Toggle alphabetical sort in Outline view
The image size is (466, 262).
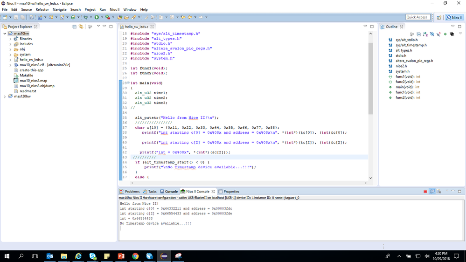425,34
